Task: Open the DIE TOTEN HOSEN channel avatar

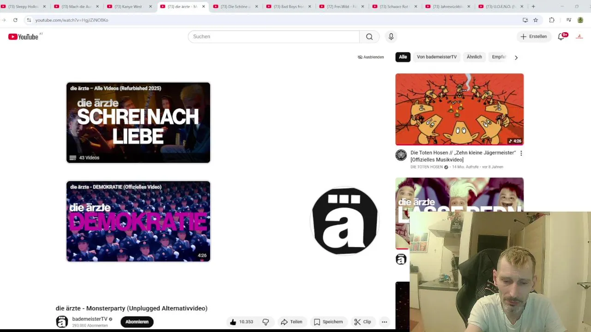Action: (401, 155)
